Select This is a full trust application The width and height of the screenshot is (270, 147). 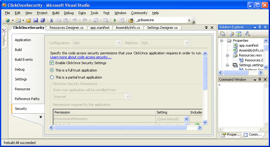[x=52, y=70]
